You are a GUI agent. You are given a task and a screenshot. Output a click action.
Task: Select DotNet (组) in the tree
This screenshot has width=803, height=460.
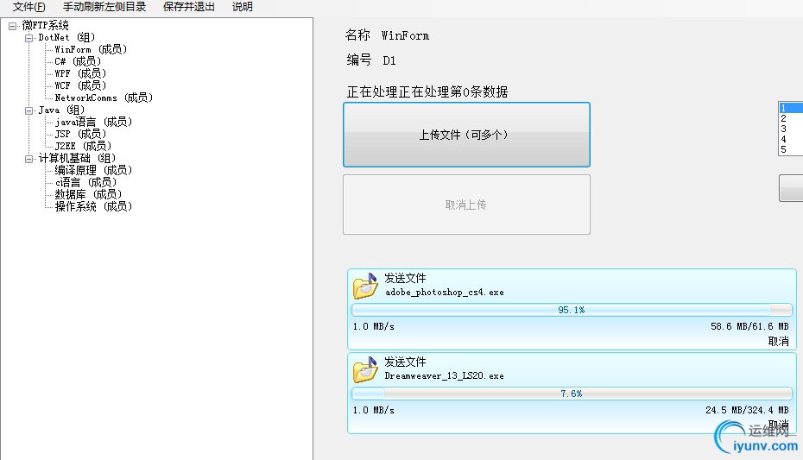66,38
